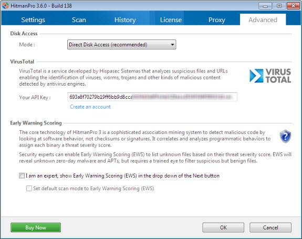Open the Settings tab
This screenshot has height=239, width=302.
(x=33, y=20)
